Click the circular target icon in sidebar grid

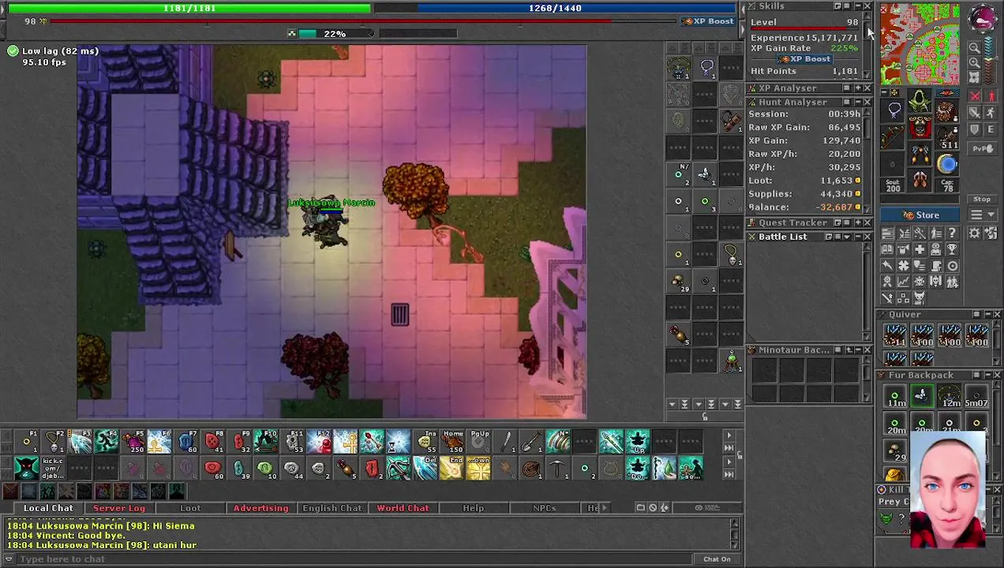point(952,265)
